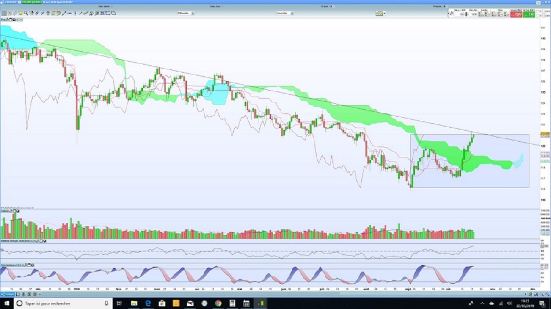
Task: Click the Volume panel wrench settings icon
Action: point(11,211)
